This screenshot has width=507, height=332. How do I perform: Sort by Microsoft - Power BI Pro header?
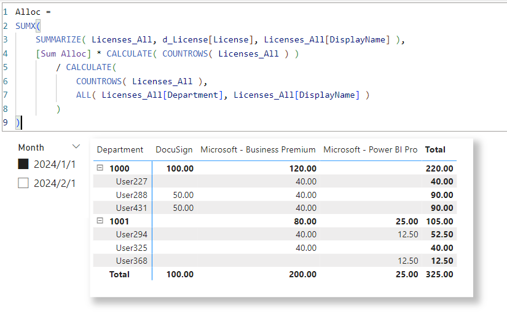tap(370, 149)
